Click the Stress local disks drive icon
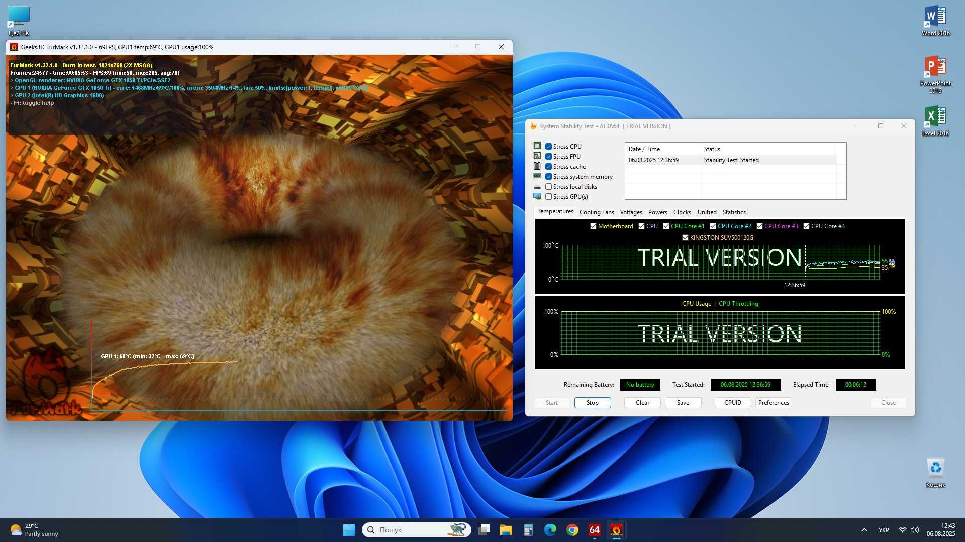This screenshot has width=965, height=542. [537, 187]
